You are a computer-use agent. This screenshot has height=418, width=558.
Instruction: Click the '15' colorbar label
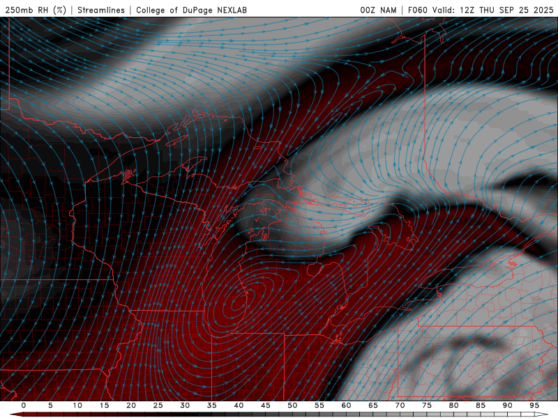coord(104,405)
